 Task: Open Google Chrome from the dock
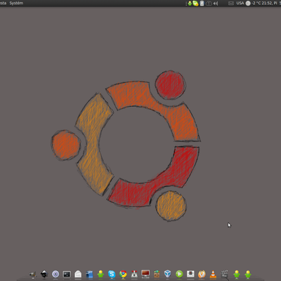click(x=123, y=274)
